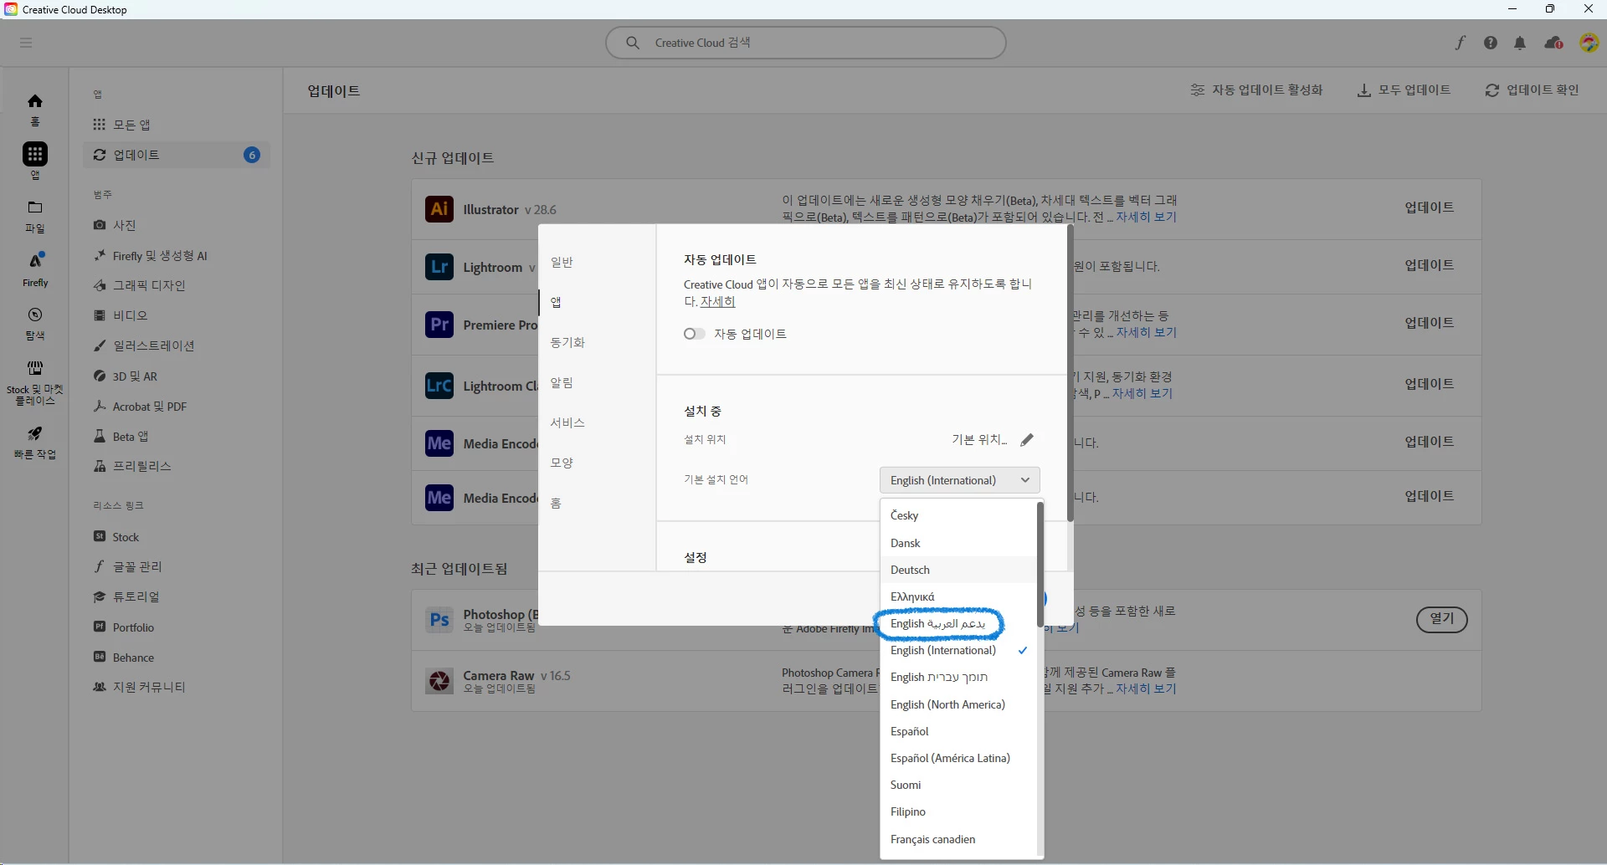Open the hamburger menu icon
The height and width of the screenshot is (865, 1607).
pyautogui.click(x=26, y=43)
